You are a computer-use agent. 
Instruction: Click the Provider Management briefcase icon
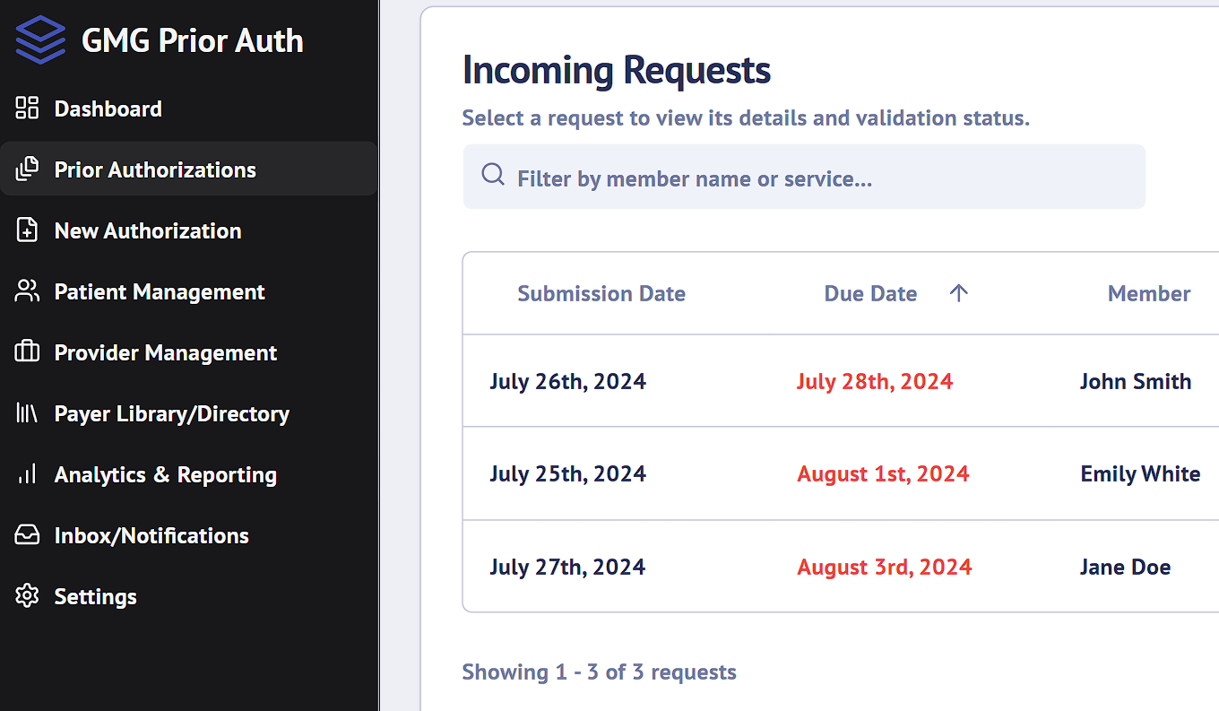[28, 352]
